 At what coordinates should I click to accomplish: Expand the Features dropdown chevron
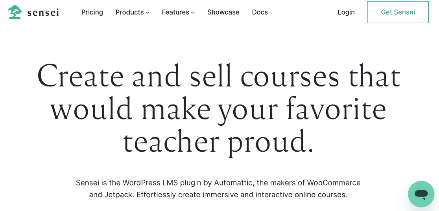[x=193, y=13]
